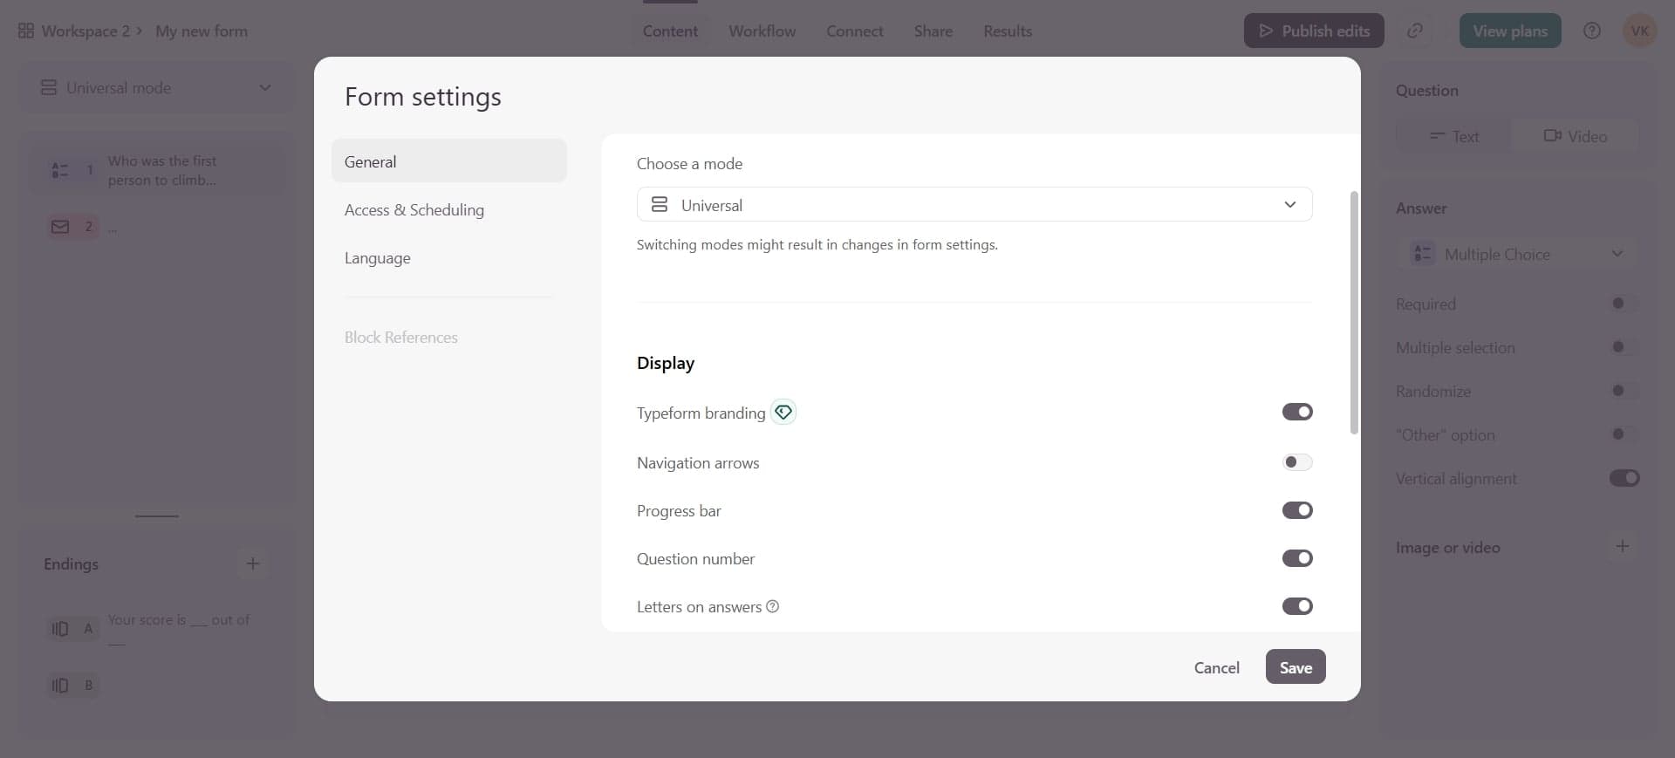This screenshot has height=758, width=1675.
Task: Toggle Progress bar switch
Action: pyautogui.click(x=1297, y=510)
